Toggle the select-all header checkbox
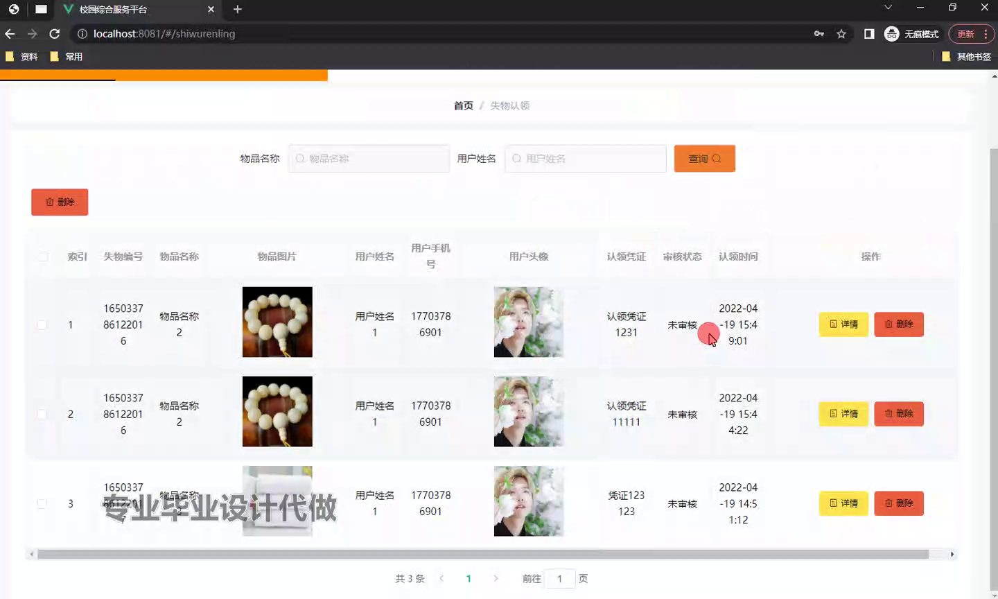The image size is (998, 599). [x=43, y=257]
